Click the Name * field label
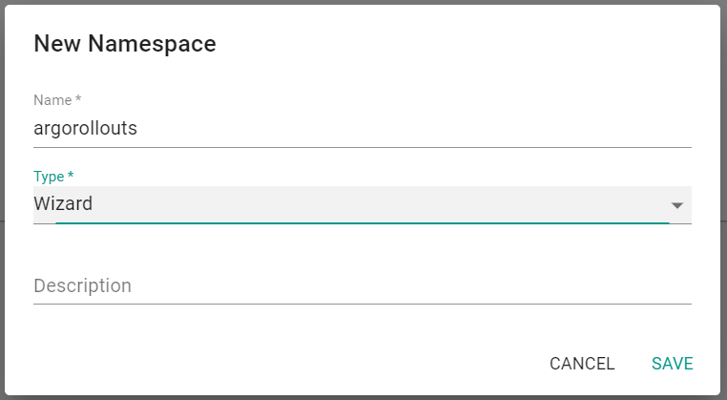 coord(55,99)
